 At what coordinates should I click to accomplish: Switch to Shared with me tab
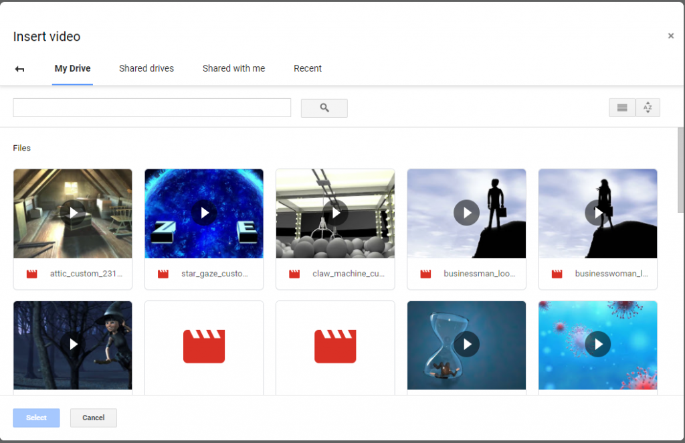[x=233, y=68]
